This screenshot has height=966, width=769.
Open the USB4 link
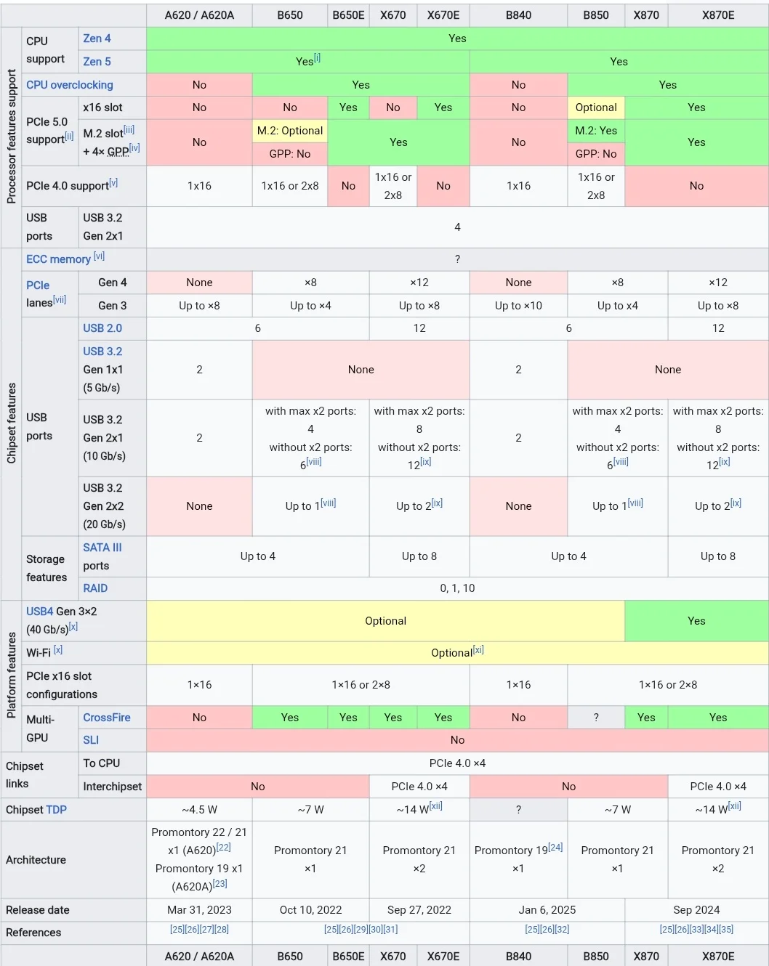pos(40,612)
